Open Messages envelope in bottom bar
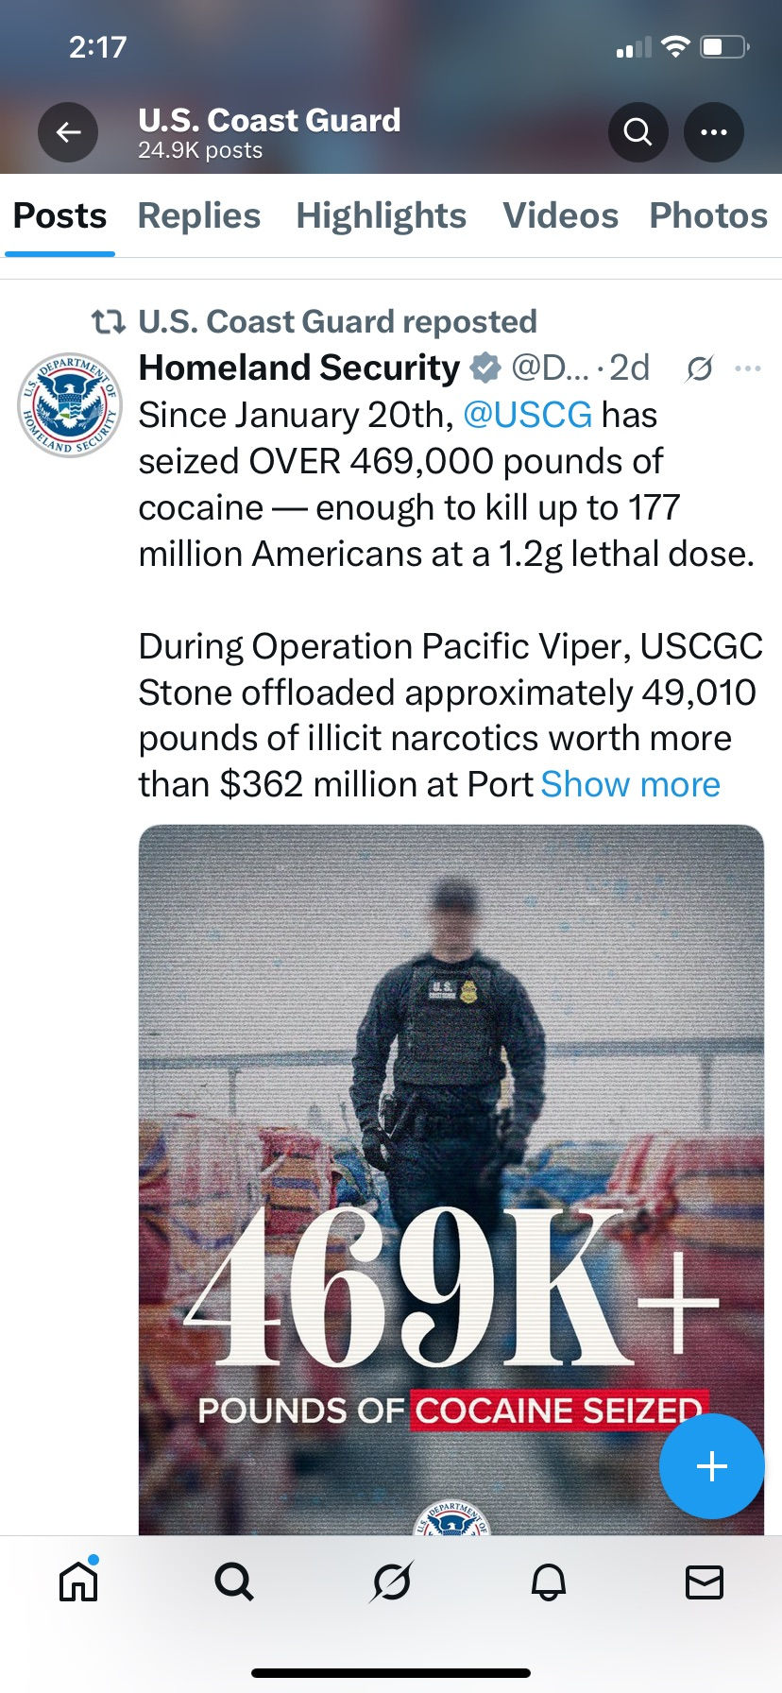Viewport: 782px width, 1693px height. point(705,1581)
